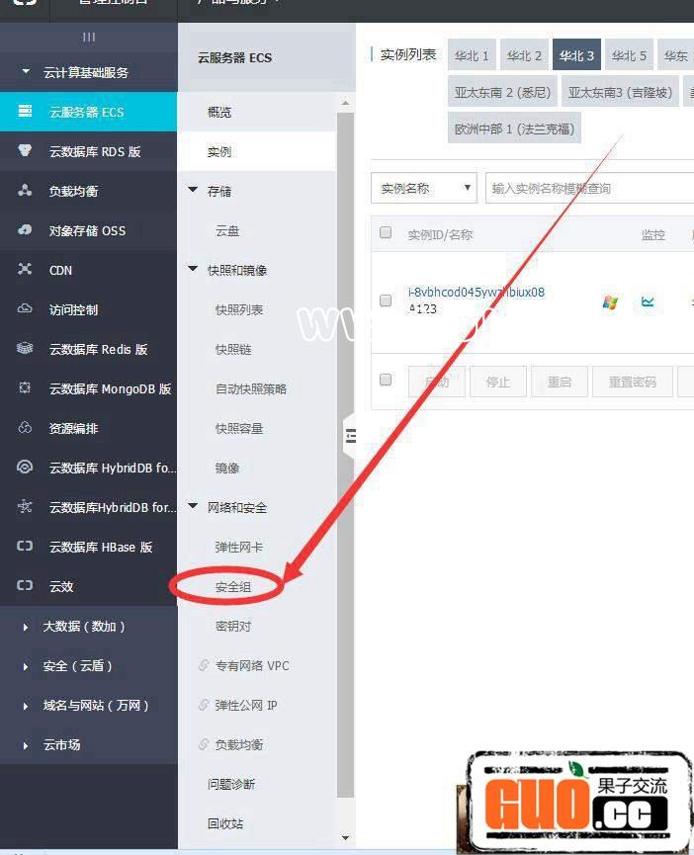This screenshot has width=694, height=855.
Task: Click the 重置密码 button
Action: pyautogui.click(x=632, y=382)
